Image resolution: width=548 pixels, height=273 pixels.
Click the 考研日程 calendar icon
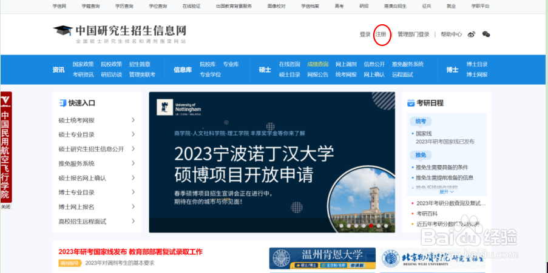pos(411,103)
